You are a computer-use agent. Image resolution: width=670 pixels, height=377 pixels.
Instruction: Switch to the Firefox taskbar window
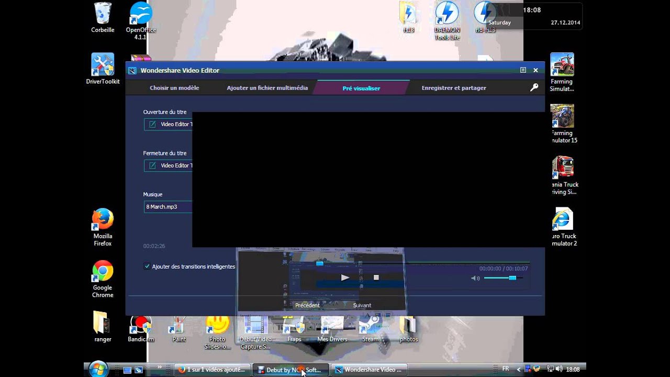point(213,370)
